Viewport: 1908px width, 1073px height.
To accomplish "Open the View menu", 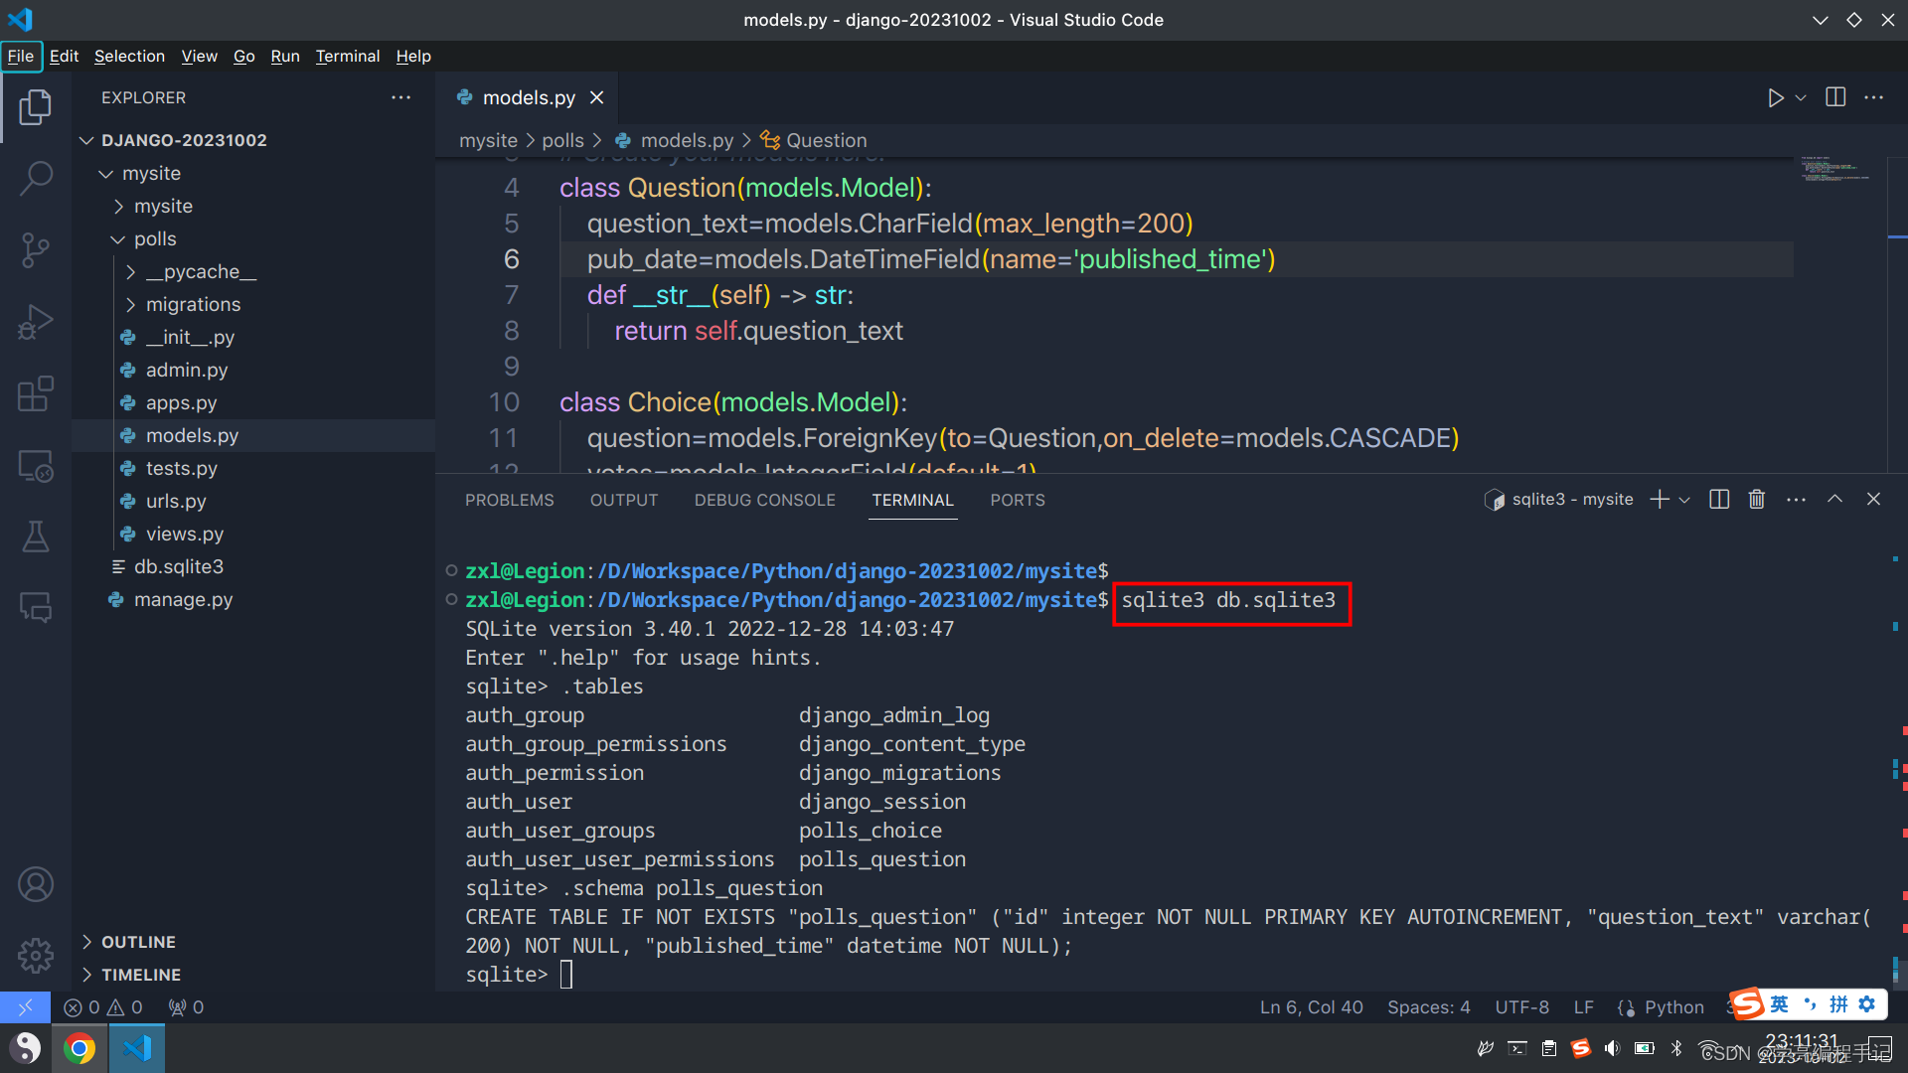I will pyautogui.click(x=199, y=56).
